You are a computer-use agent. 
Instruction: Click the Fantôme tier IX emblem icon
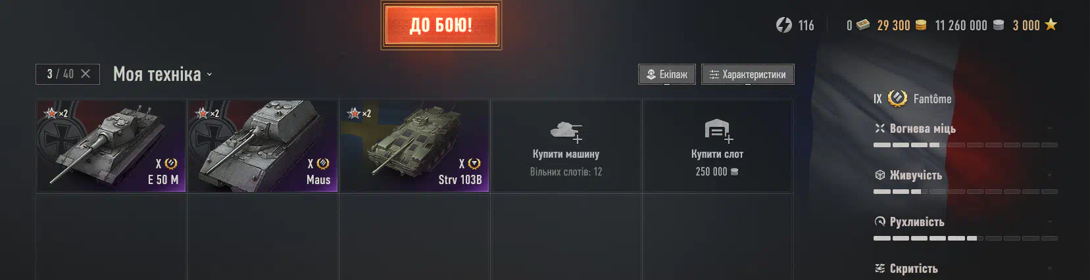click(x=897, y=99)
